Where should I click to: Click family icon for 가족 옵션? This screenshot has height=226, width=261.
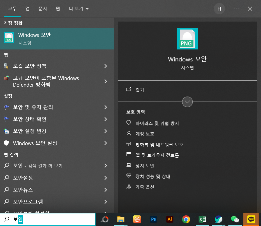coord(129,187)
